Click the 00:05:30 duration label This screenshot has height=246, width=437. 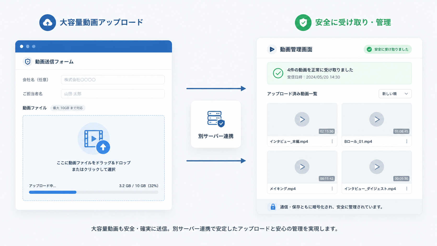401,179
